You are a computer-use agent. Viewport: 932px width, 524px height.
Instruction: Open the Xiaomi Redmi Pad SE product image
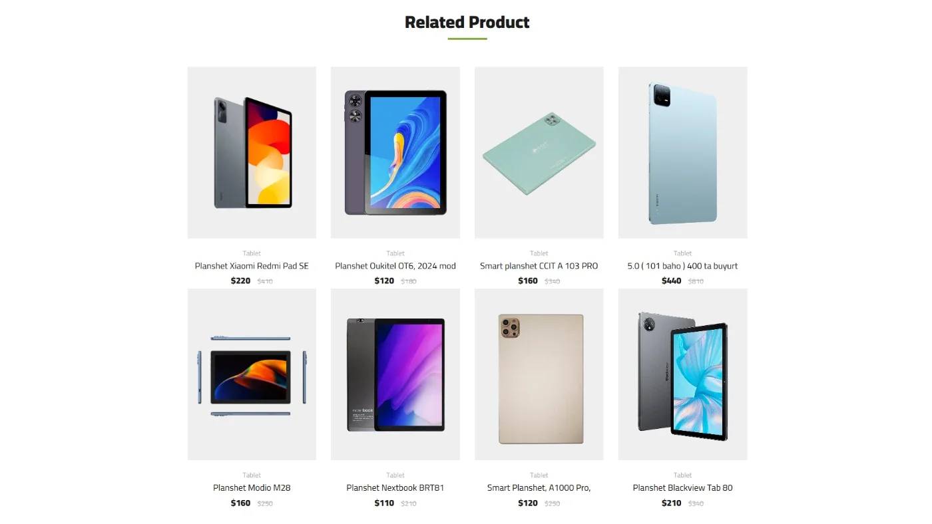point(252,152)
